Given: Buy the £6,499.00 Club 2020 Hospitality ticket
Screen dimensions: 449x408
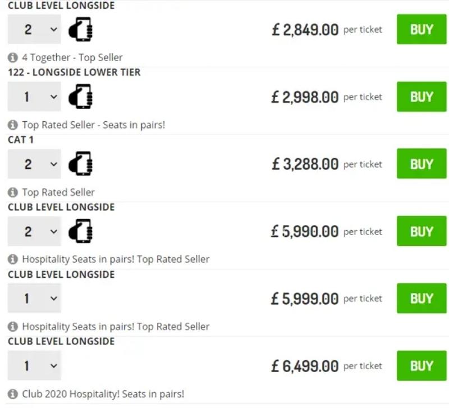Looking at the screenshot, I should (421, 366).
